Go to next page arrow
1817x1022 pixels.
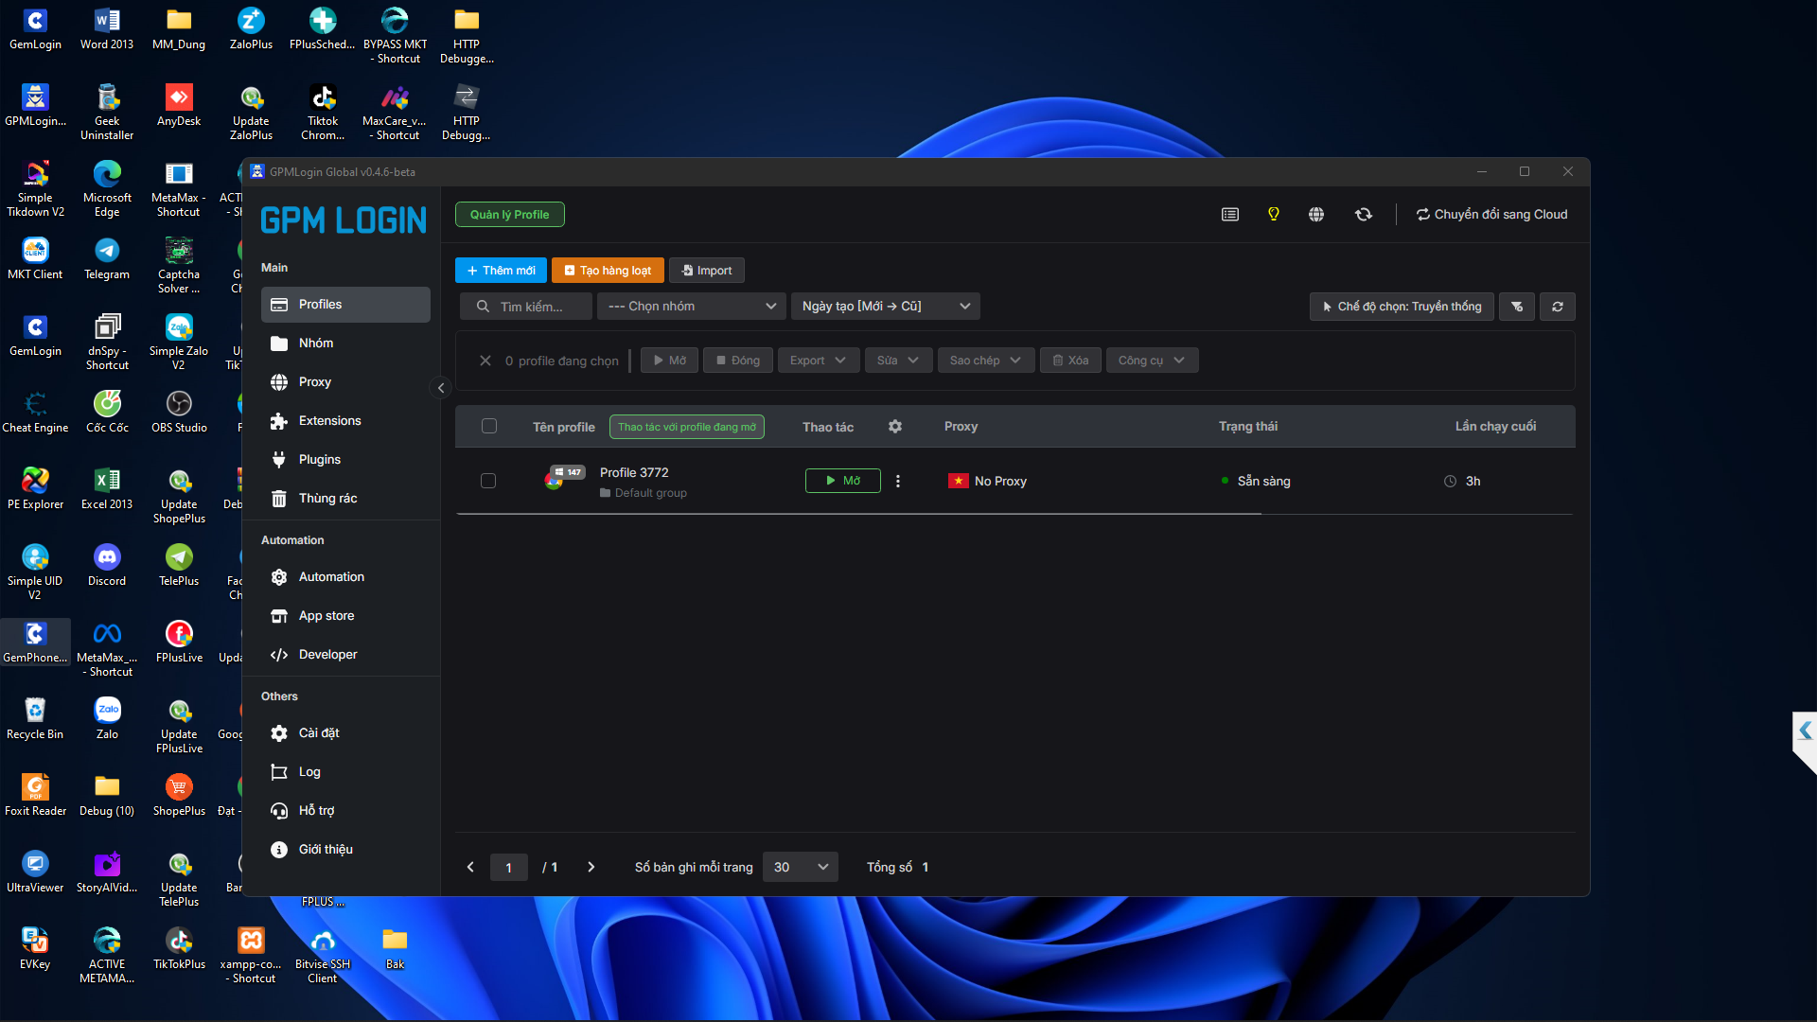click(x=591, y=867)
